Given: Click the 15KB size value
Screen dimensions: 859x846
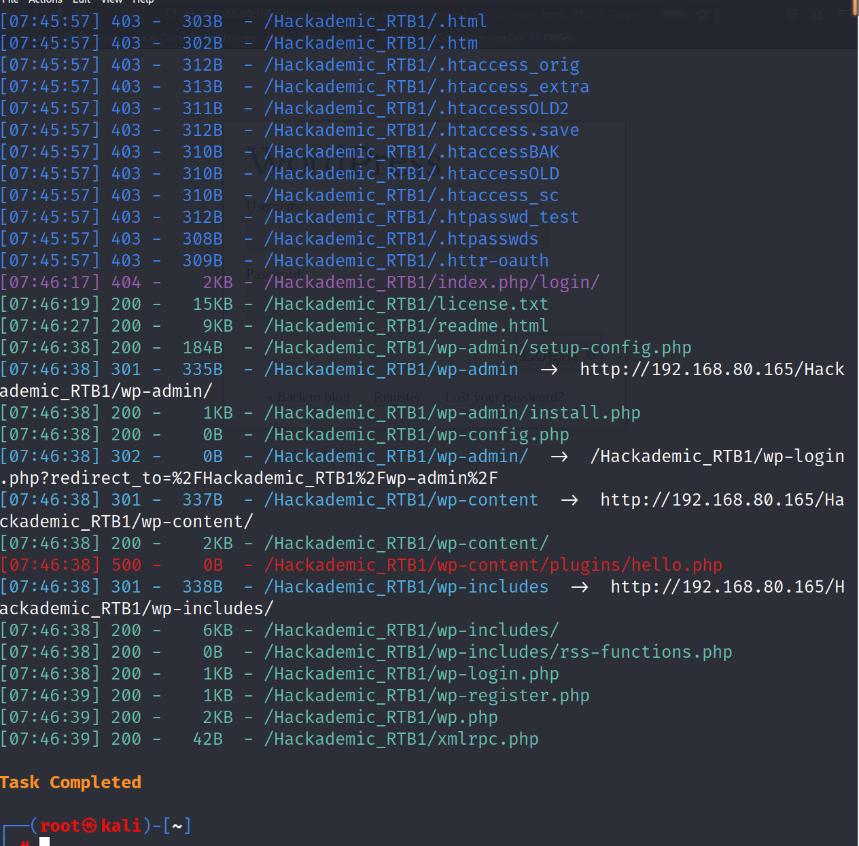Looking at the screenshot, I should coord(213,304).
